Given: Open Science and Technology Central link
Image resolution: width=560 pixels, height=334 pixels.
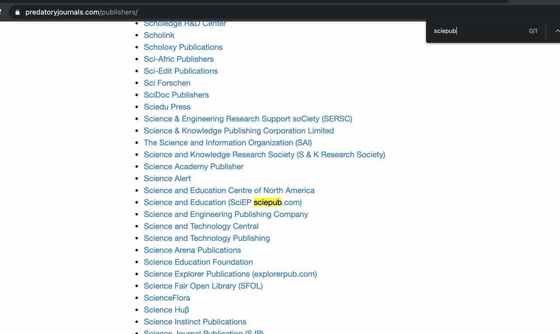Looking at the screenshot, I should point(201,226).
